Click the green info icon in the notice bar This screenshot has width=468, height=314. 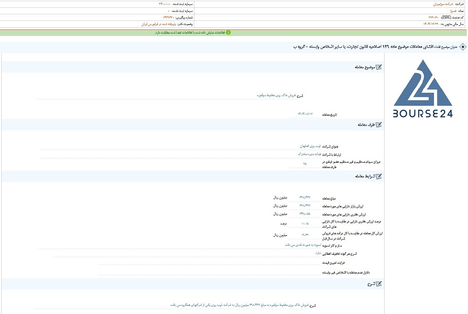[228, 32]
